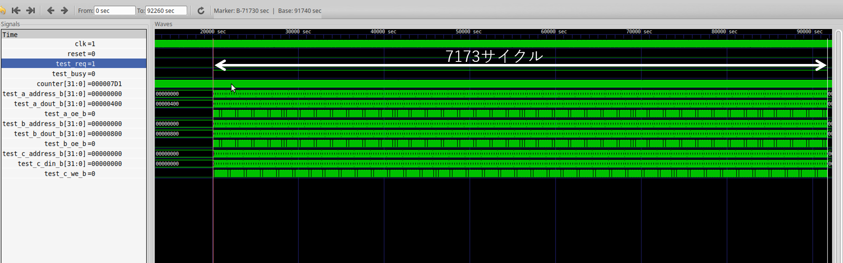Find previous edge with left arrow
The image size is (843, 263).
[x=51, y=11]
